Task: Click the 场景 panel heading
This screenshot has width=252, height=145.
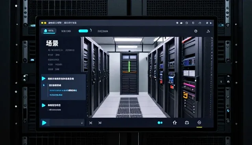Action: [52, 43]
